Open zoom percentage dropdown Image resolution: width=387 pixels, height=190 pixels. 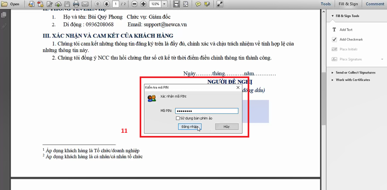pyautogui.click(x=164, y=4)
